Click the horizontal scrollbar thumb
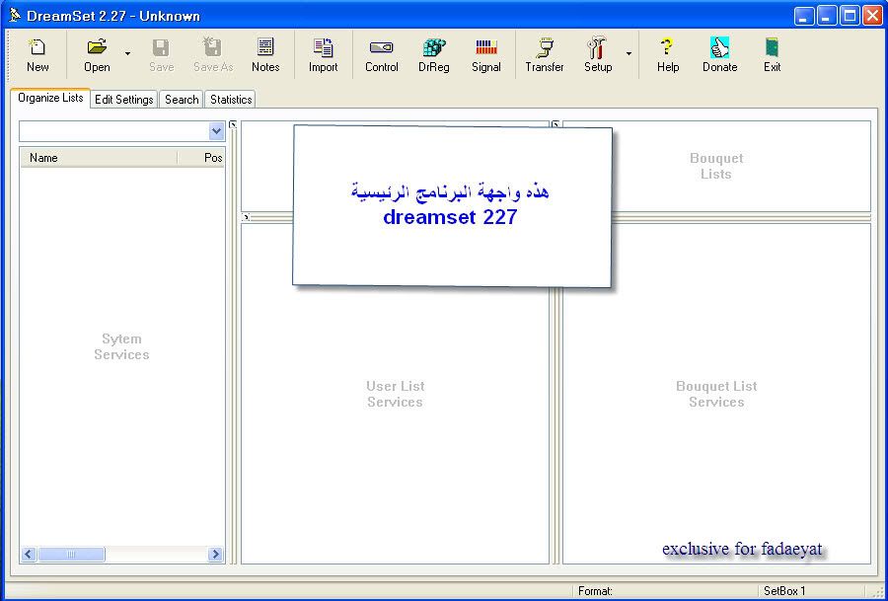Viewport: 888px width, 601px height. pyautogui.click(x=71, y=554)
